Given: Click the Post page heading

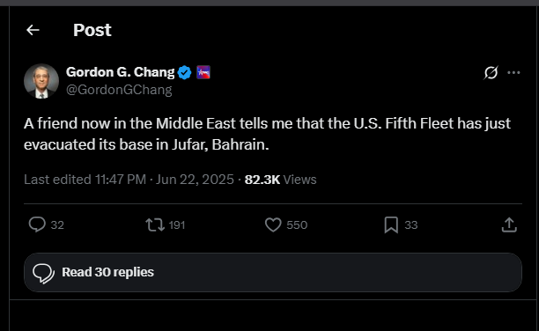Looking at the screenshot, I should click(92, 30).
